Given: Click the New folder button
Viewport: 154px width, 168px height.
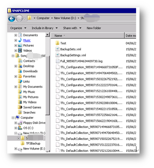Looking at the screenshot, I should [94, 28].
